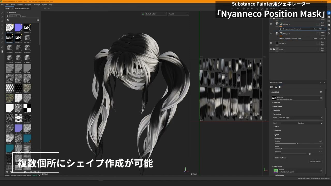Select Fill layer 3 mask thumbnail
331x186 pixels.
[281, 24]
